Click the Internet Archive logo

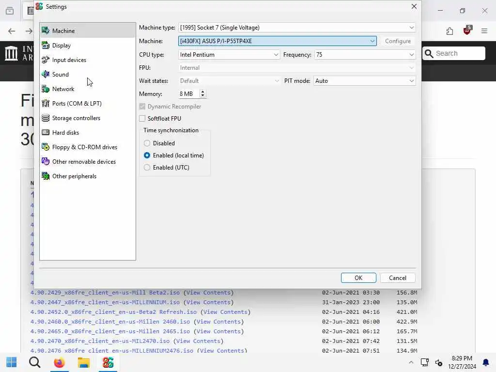pos(12,53)
